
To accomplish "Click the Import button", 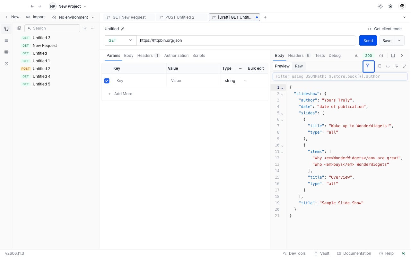I will pos(36,17).
